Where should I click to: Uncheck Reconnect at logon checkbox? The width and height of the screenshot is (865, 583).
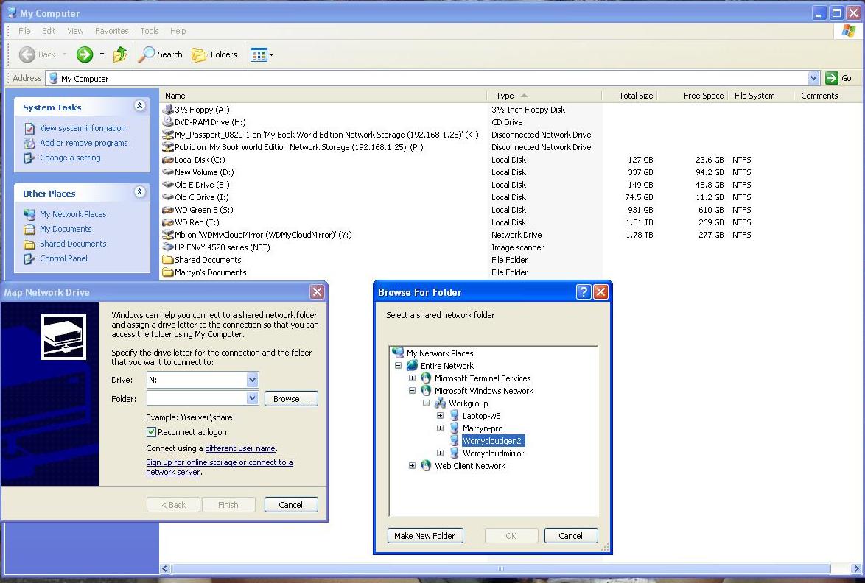[x=152, y=432]
